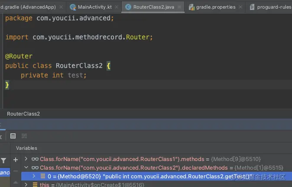292x187 pixels.
Task: Move watch up with the arrow icon
Action: click(x=16, y=182)
